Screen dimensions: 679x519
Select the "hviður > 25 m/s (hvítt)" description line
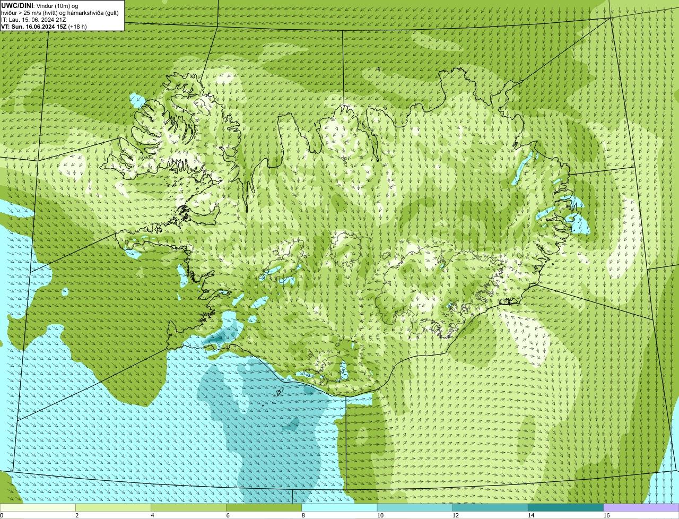click(x=59, y=13)
